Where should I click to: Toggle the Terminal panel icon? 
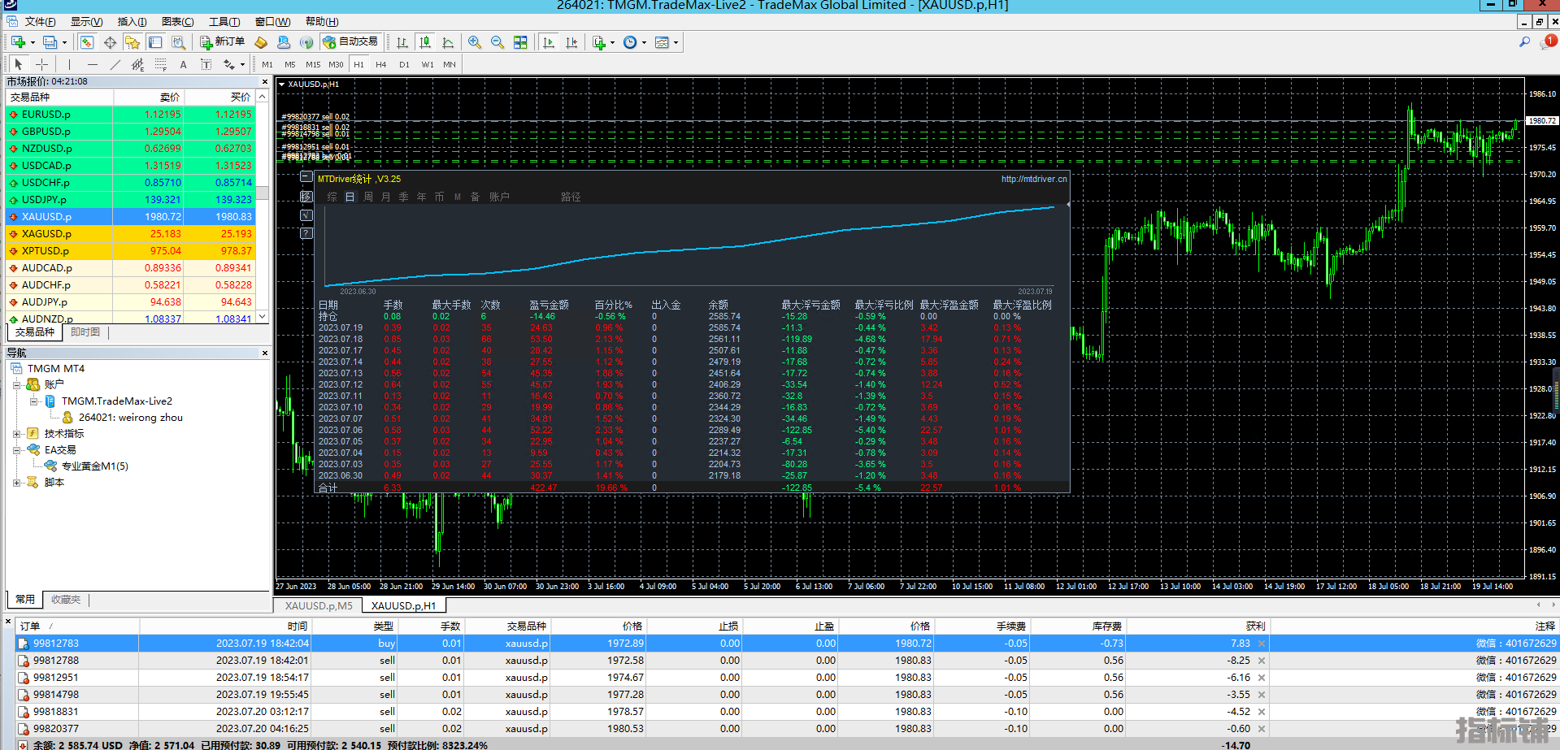[x=155, y=42]
